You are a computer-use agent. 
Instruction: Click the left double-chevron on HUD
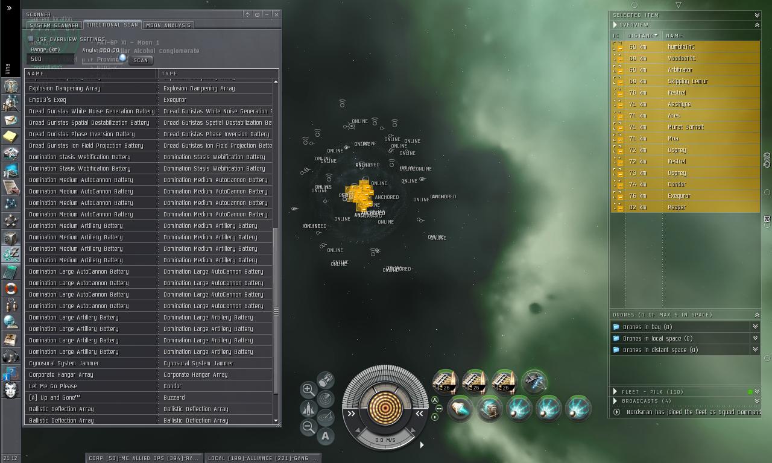click(352, 414)
